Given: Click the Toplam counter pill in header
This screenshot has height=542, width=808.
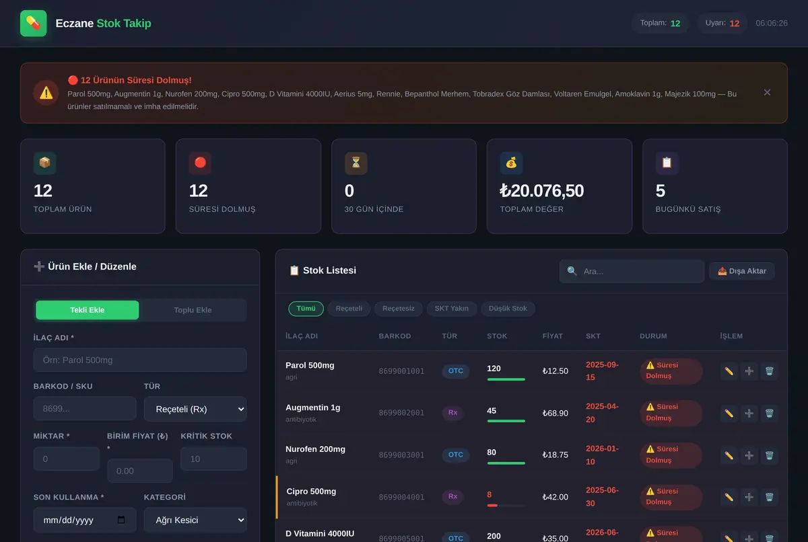Looking at the screenshot, I should (660, 24).
